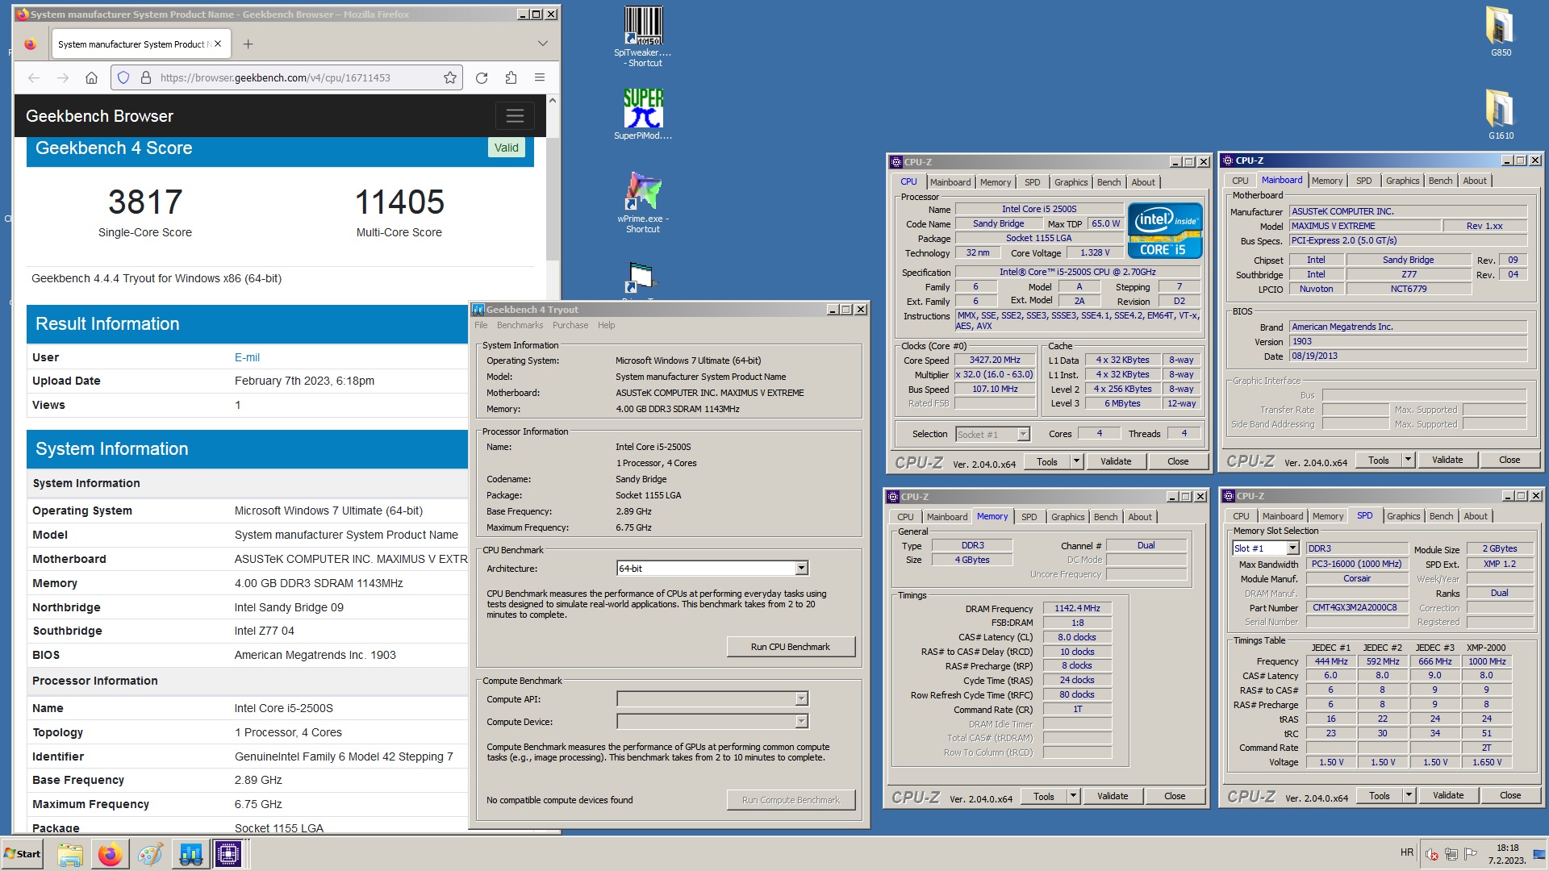Open File menu in Geekbench 4
This screenshot has height=871, width=1549.
tap(481, 325)
